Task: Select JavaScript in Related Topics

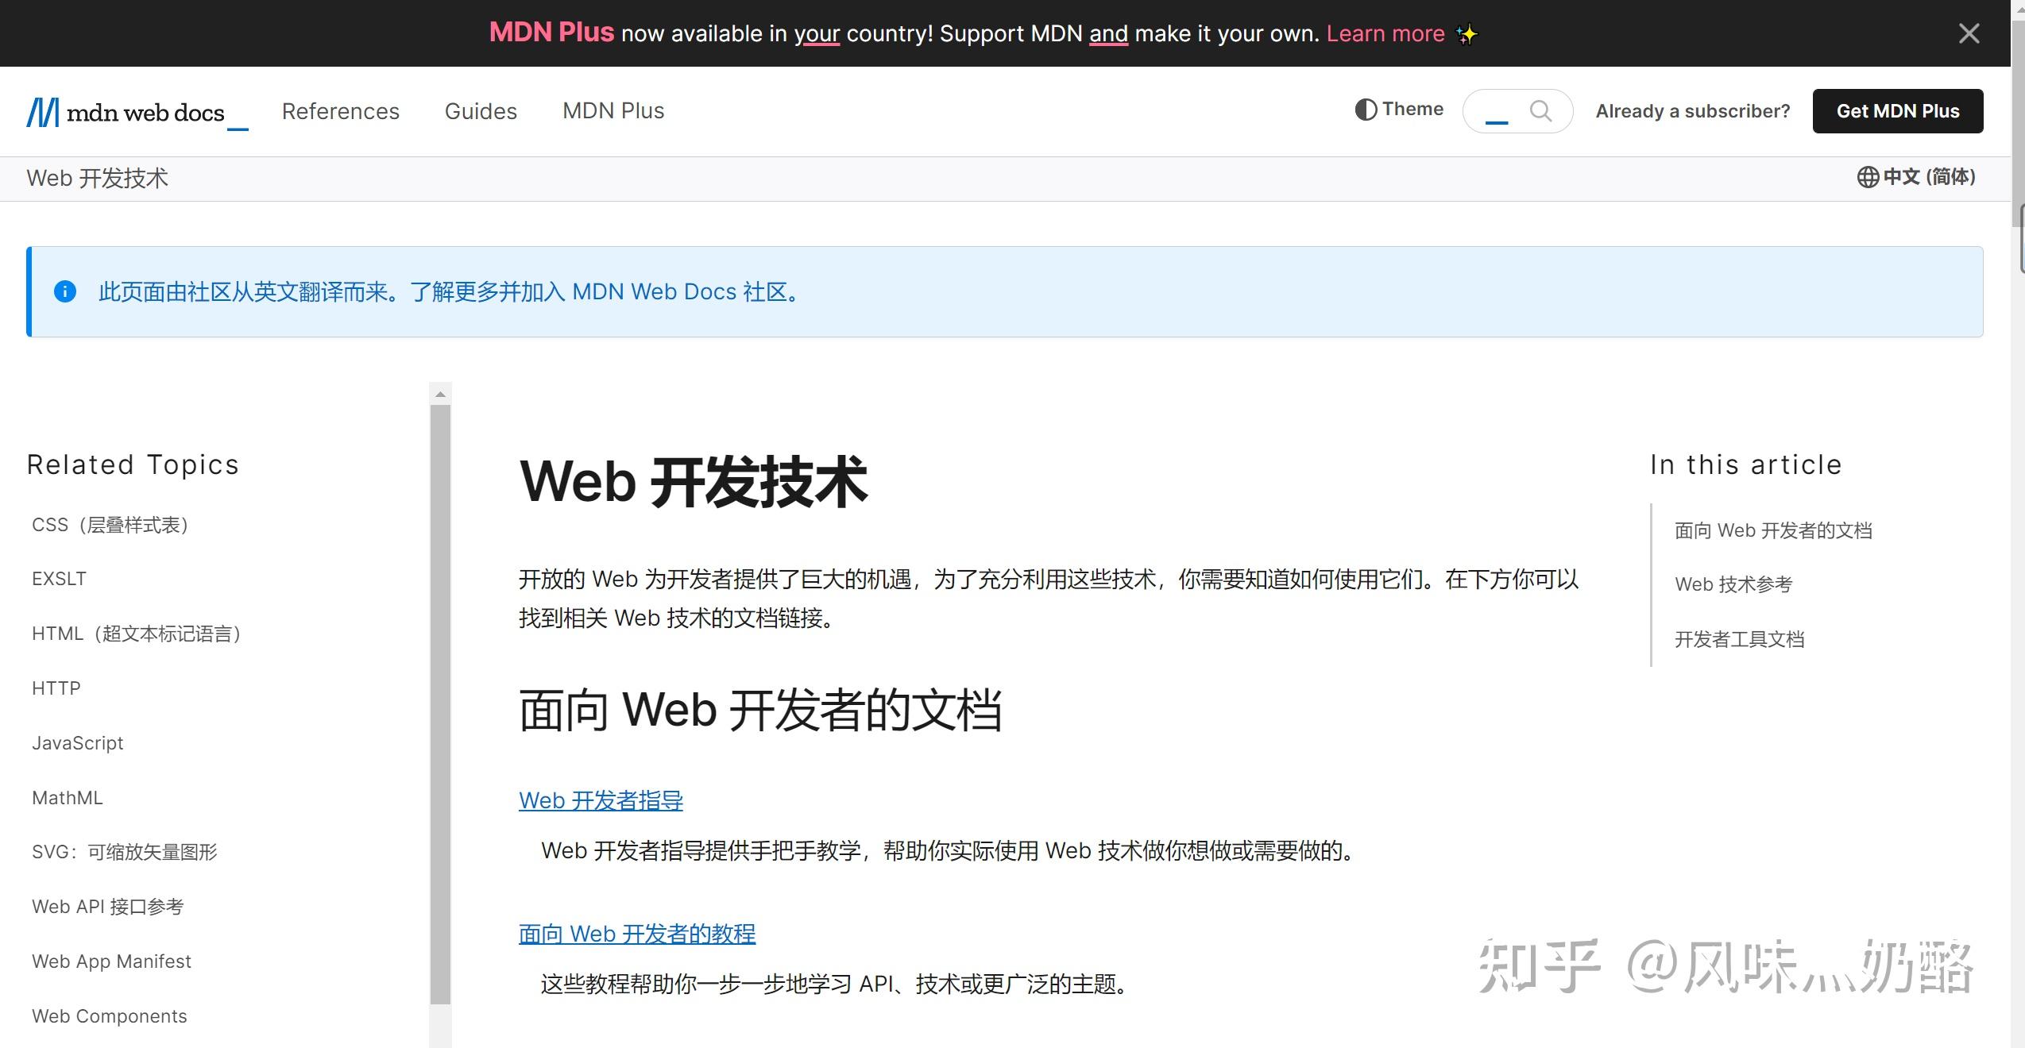Action: [78, 743]
